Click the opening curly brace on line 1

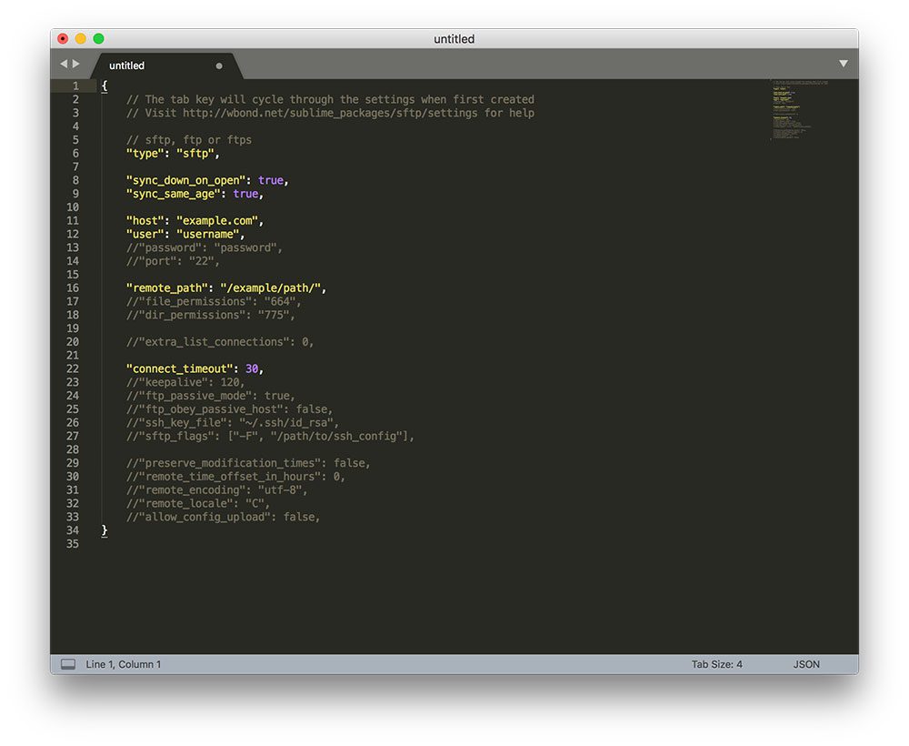pos(105,86)
